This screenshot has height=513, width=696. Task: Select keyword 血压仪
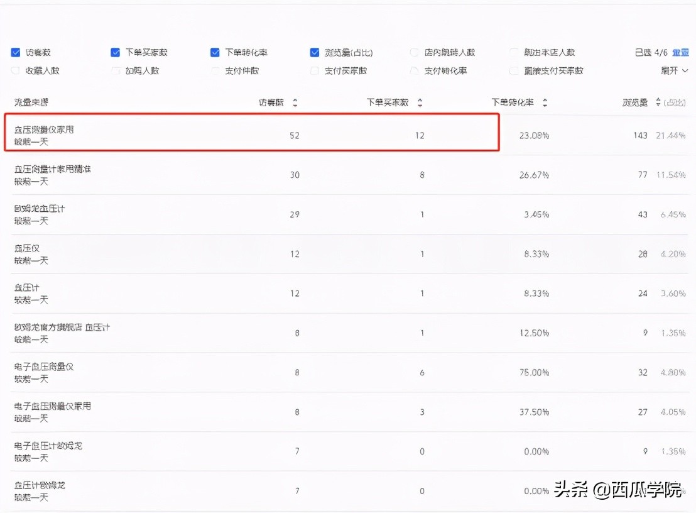point(26,248)
